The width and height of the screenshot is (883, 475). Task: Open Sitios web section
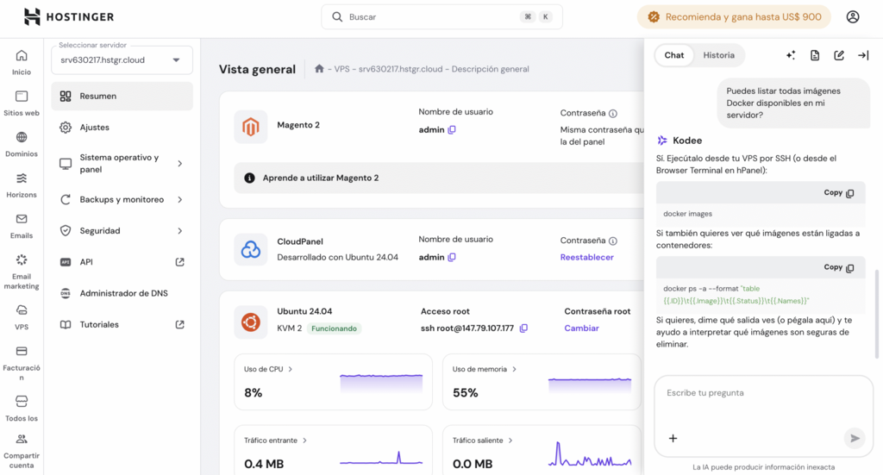tap(22, 103)
